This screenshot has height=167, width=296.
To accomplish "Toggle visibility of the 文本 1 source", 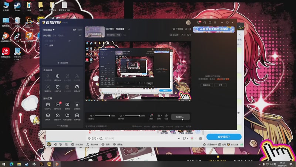I will coord(70,41).
